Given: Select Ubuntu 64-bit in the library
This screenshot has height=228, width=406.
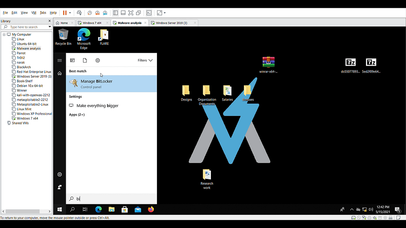Looking at the screenshot, I should 27,44.
